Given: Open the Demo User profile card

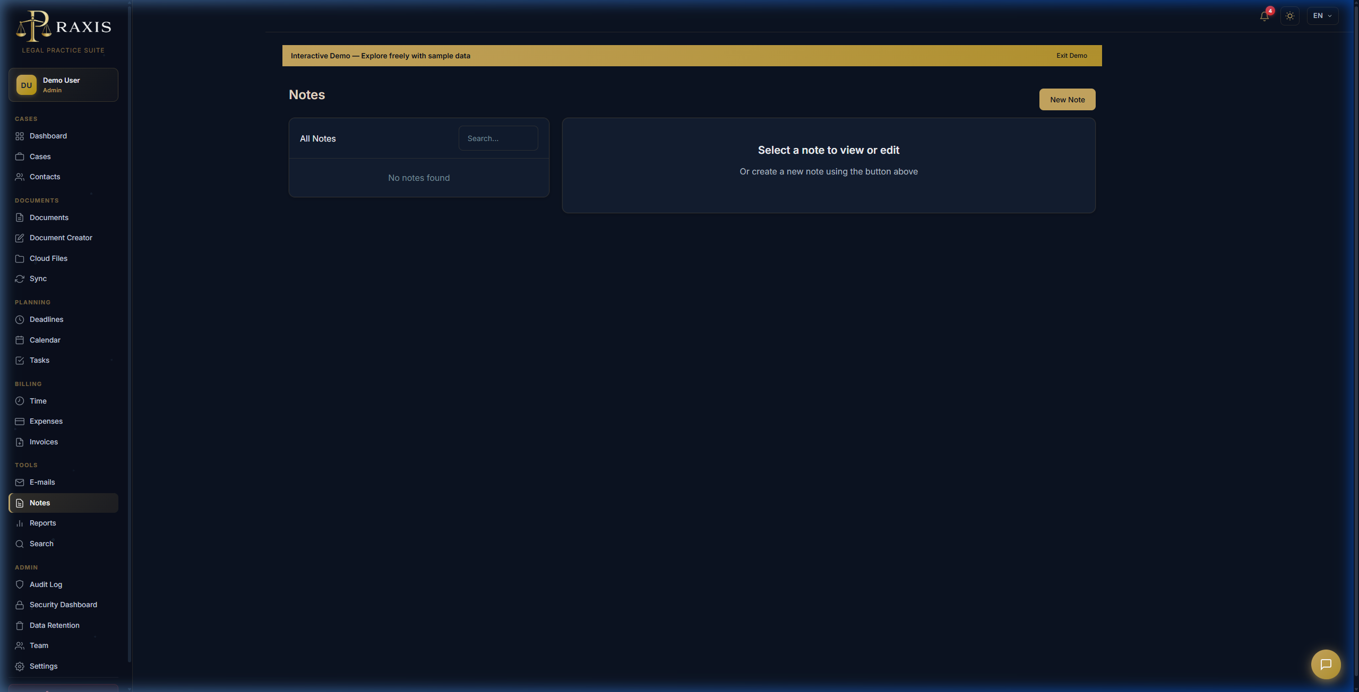Looking at the screenshot, I should click(x=63, y=85).
